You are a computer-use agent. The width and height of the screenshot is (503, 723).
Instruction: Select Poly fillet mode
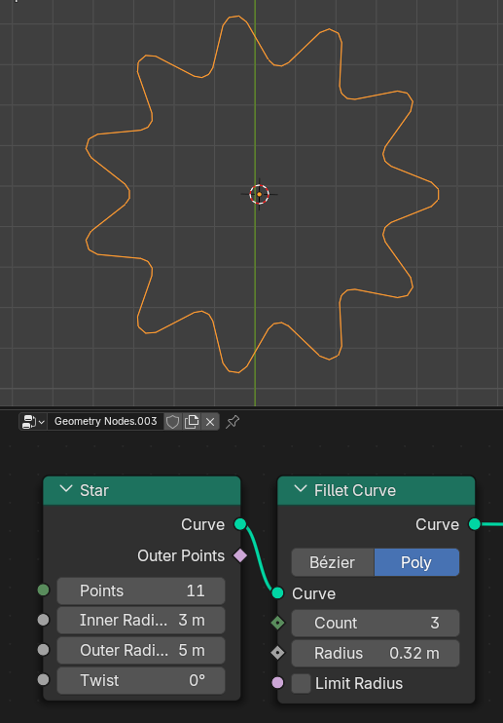[416, 562]
